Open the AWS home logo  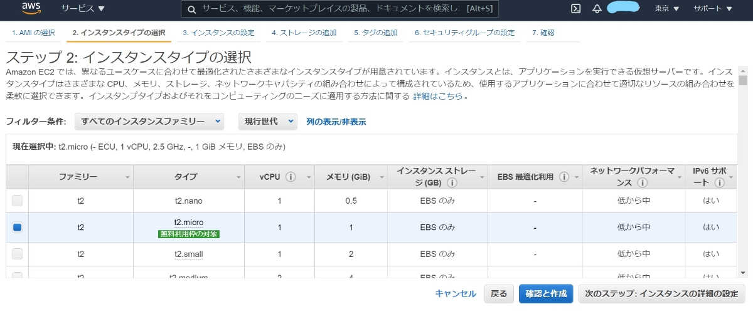(31, 8)
